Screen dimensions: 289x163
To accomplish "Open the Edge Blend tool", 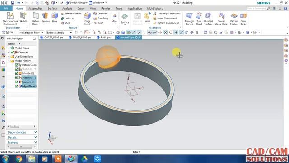I will [x=87, y=19].
